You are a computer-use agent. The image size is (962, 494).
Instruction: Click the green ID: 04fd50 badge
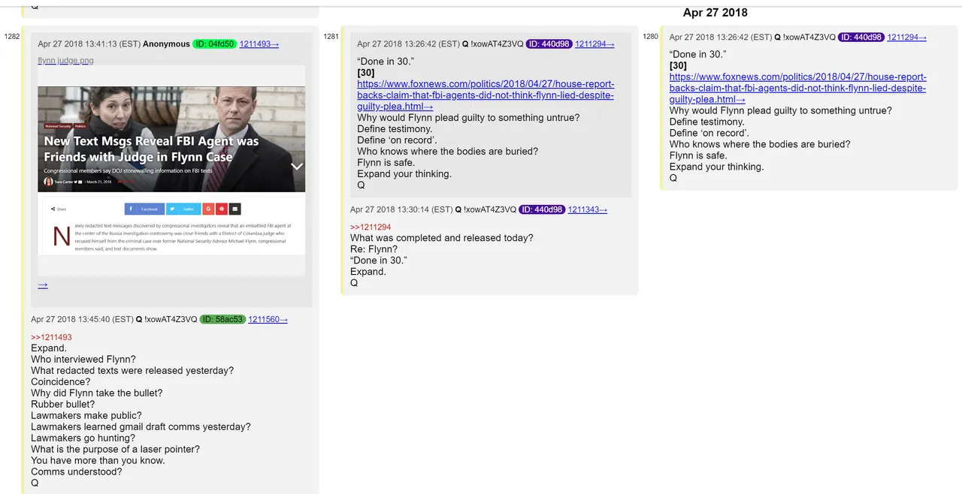[x=214, y=44]
